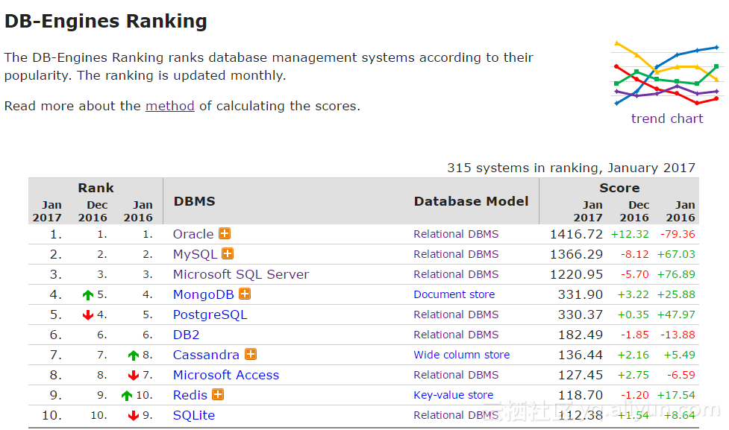The height and width of the screenshot is (430, 729).
Task: Click the green up arrow in Cassandra row
Action: 134,355
